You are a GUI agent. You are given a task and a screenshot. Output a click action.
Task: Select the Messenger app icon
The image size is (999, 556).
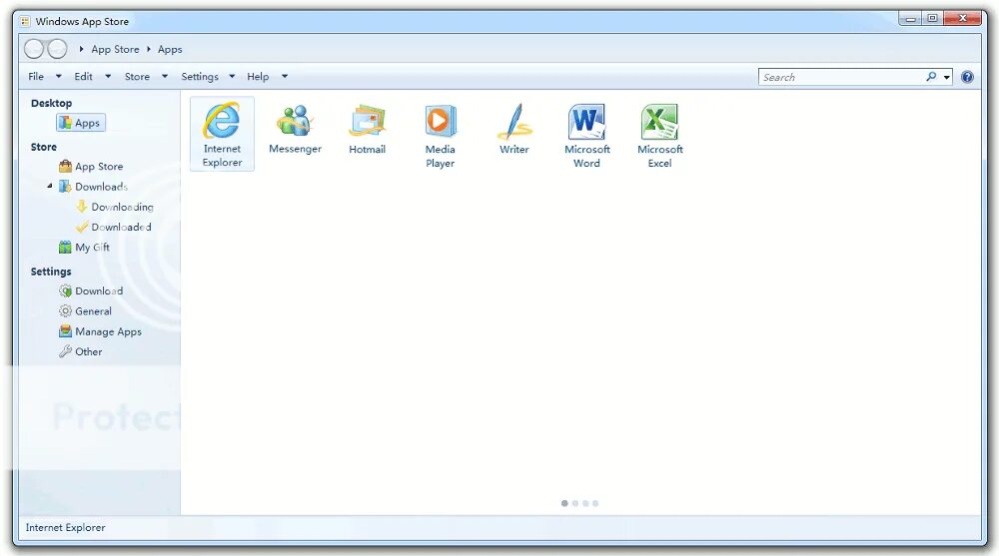pyautogui.click(x=295, y=130)
